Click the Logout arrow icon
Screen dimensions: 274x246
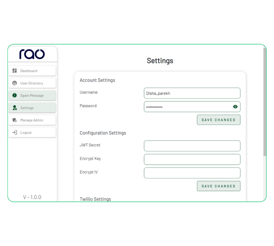click(15, 132)
